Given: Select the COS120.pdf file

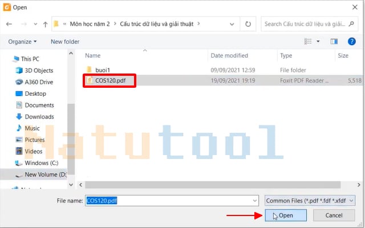Looking at the screenshot, I should pos(110,81).
